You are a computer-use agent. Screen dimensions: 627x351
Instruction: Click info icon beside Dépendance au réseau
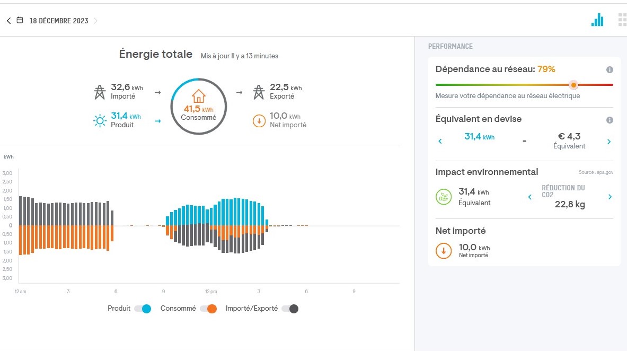pos(610,69)
